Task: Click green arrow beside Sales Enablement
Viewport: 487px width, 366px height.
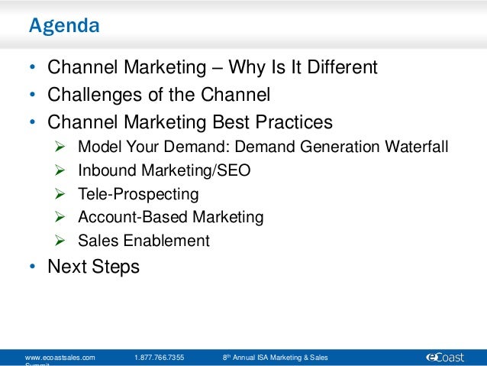Action: pos(60,241)
